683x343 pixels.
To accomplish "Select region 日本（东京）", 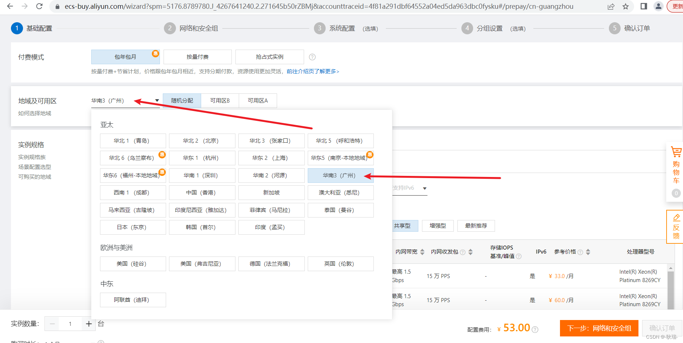I will point(133,227).
